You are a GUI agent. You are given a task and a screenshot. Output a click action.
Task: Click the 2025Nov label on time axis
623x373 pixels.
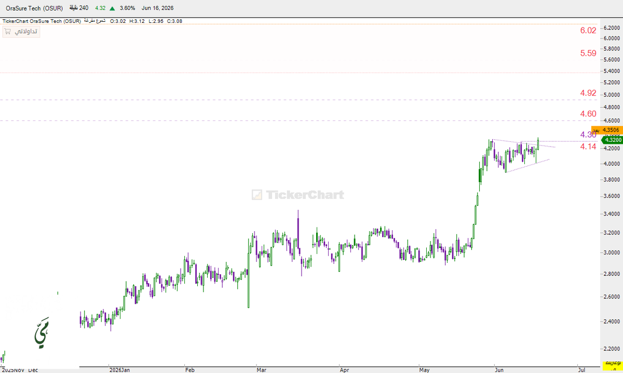click(12, 370)
